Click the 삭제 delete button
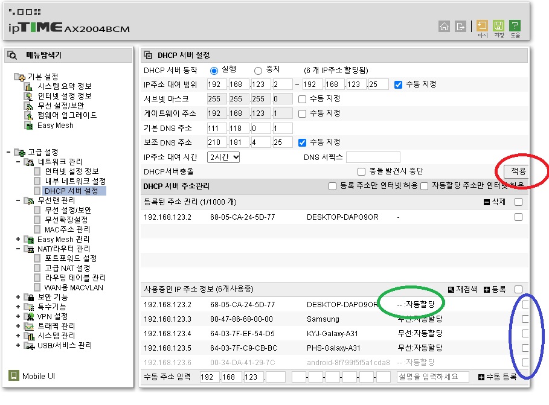Image resolution: width=549 pixels, height=405 pixels. (x=495, y=202)
